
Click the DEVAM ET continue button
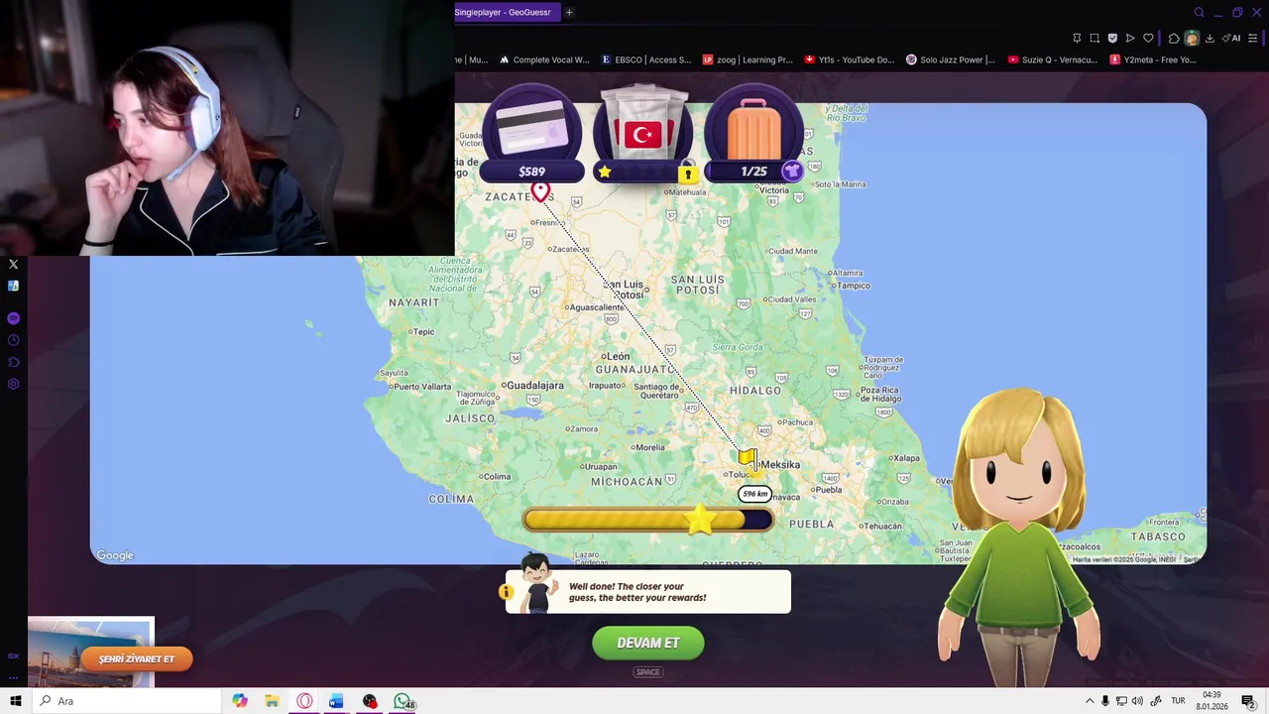click(x=648, y=643)
